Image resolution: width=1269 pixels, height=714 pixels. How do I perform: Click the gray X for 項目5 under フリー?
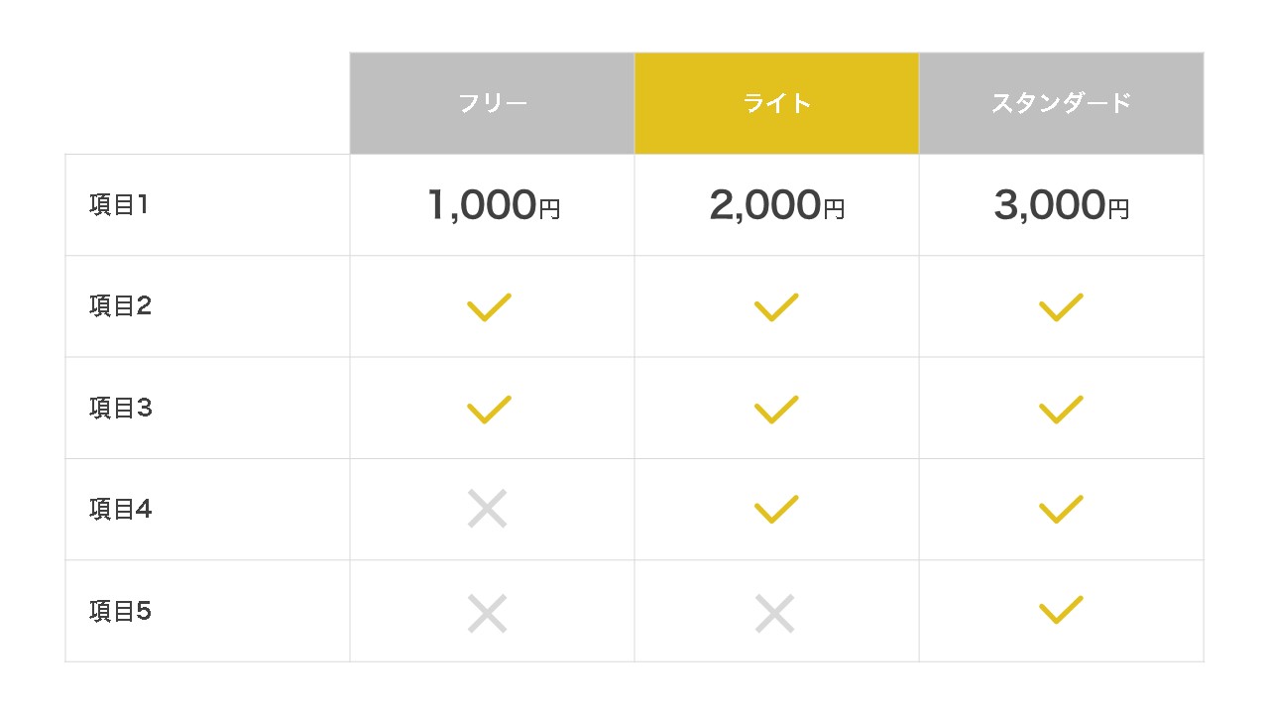tap(488, 613)
